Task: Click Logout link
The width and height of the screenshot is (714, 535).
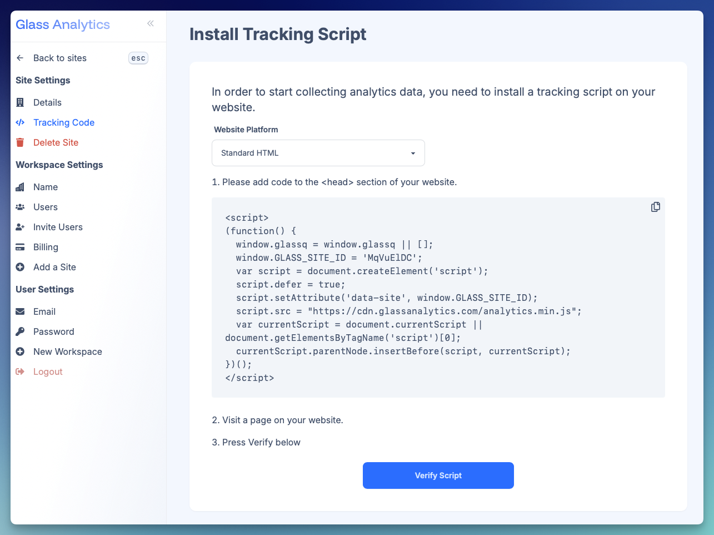Action: pyautogui.click(x=48, y=371)
